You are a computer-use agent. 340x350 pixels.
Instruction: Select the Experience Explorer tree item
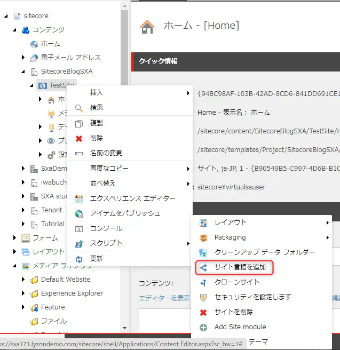click(72, 293)
